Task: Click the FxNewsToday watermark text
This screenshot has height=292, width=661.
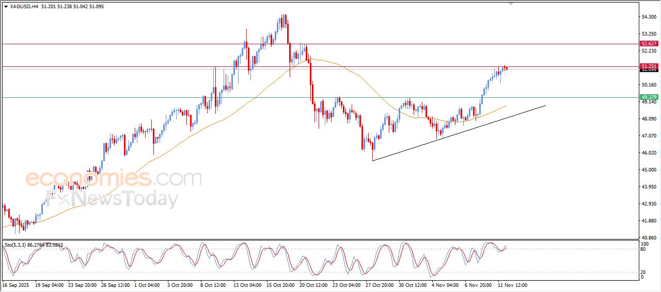Action: 113,198
